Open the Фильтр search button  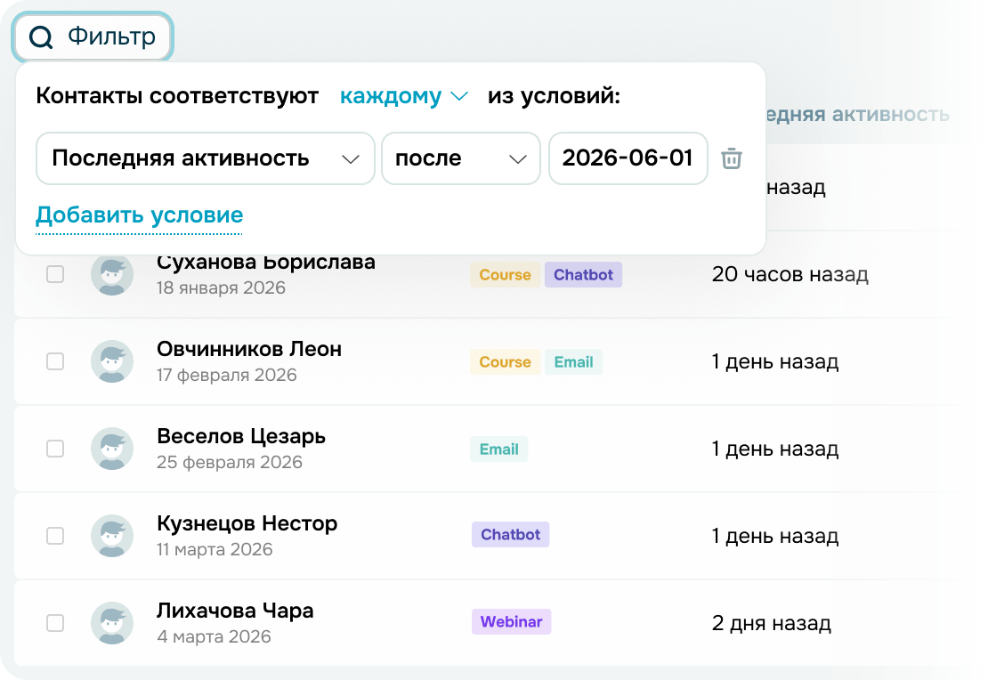(x=93, y=37)
